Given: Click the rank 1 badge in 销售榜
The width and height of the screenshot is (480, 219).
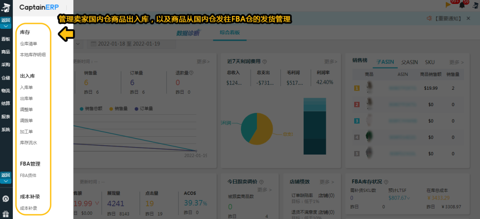Looking at the screenshot, I should (356, 88).
